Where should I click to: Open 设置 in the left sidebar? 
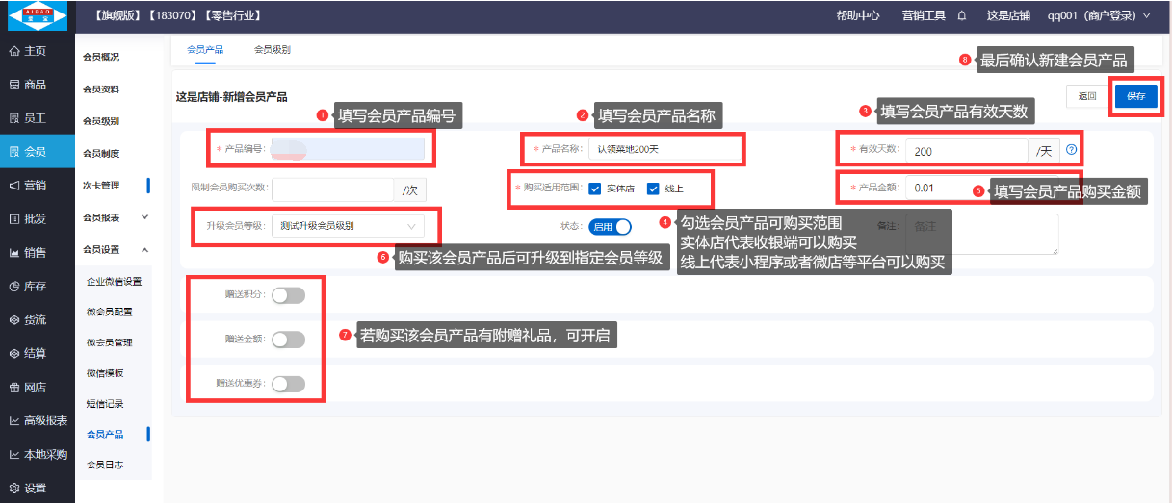(x=28, y=488)
